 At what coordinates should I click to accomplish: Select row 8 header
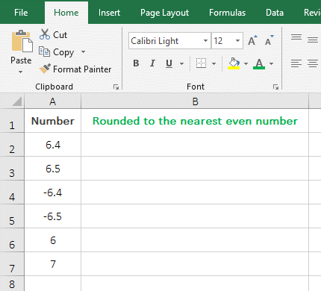[x=12, y=284]
